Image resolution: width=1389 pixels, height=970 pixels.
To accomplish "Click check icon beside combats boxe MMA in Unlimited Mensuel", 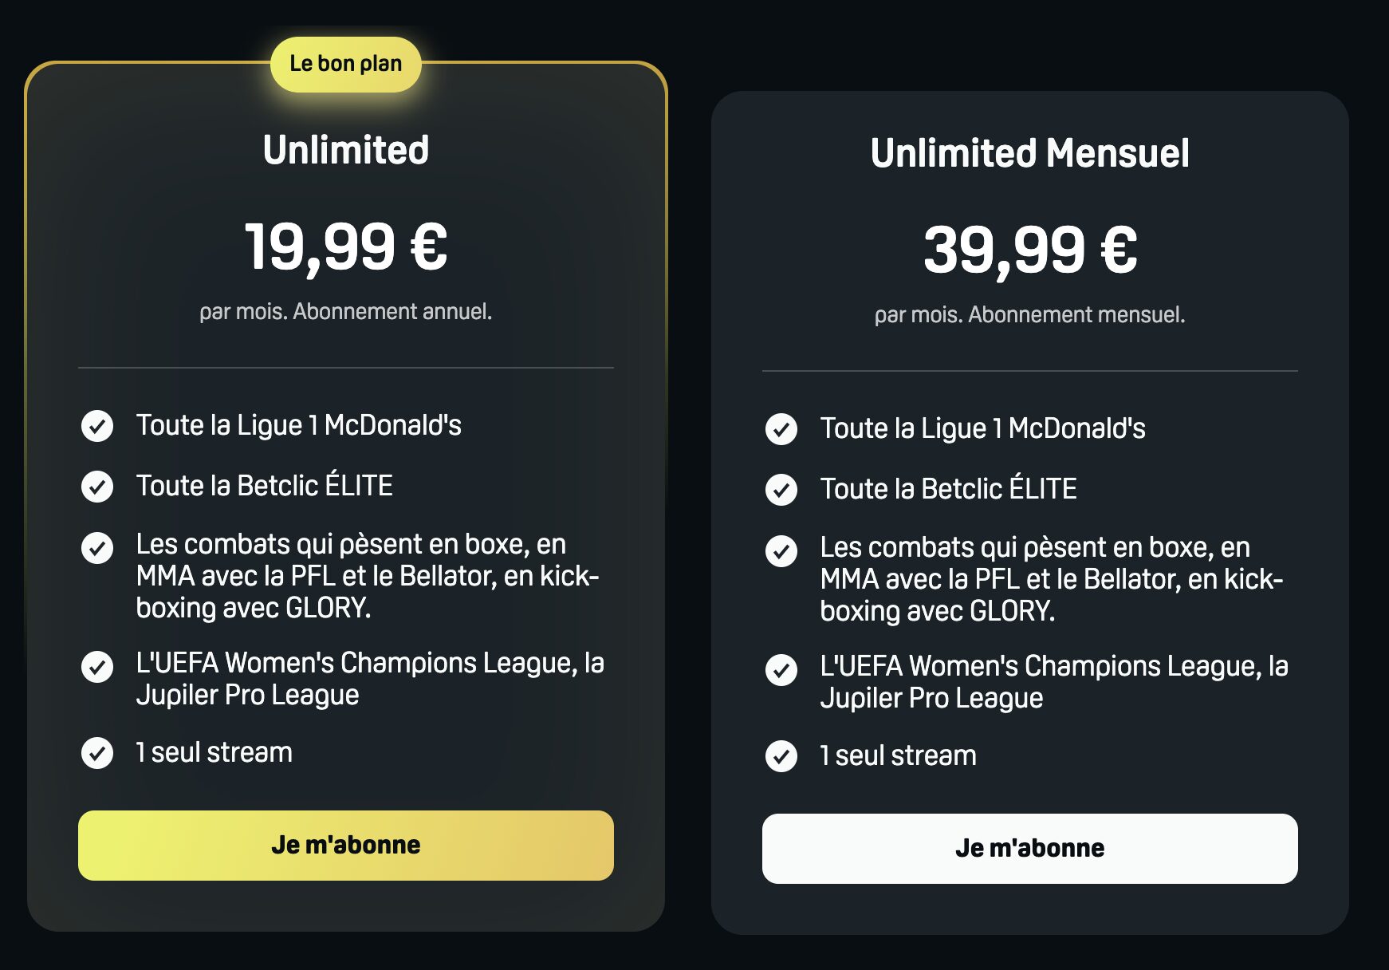I will pos(781,551).
